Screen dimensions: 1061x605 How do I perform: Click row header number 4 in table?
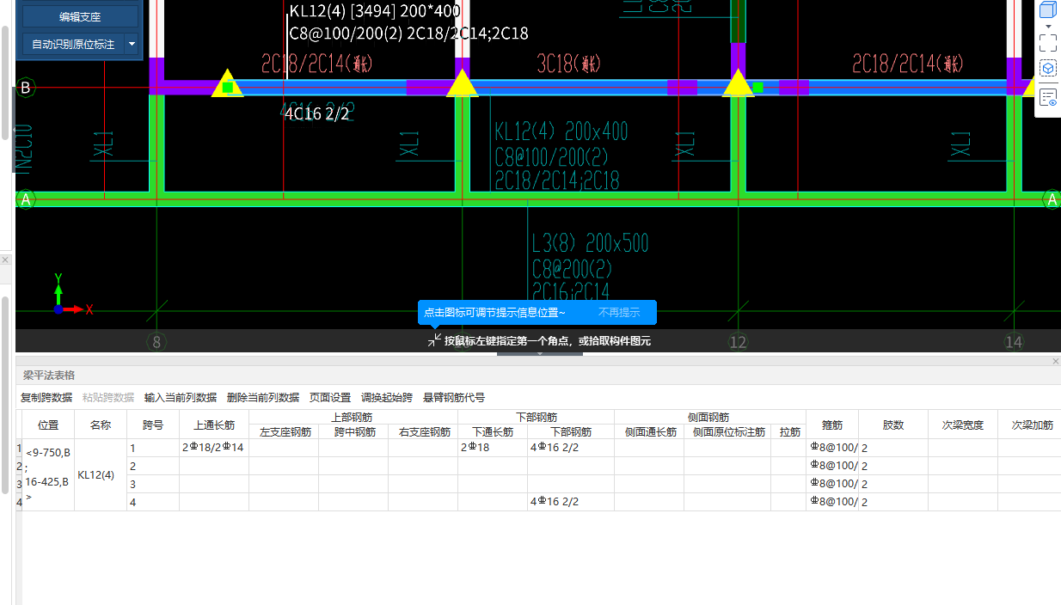point(19,502)
